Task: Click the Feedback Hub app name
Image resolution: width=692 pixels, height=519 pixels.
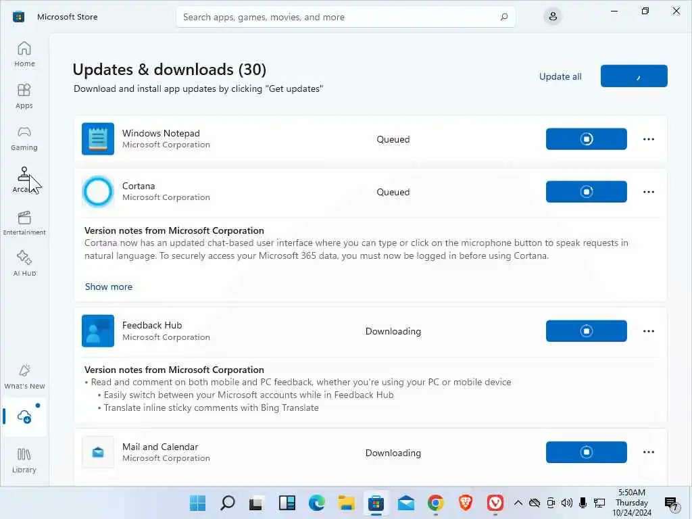Action: 152,325
